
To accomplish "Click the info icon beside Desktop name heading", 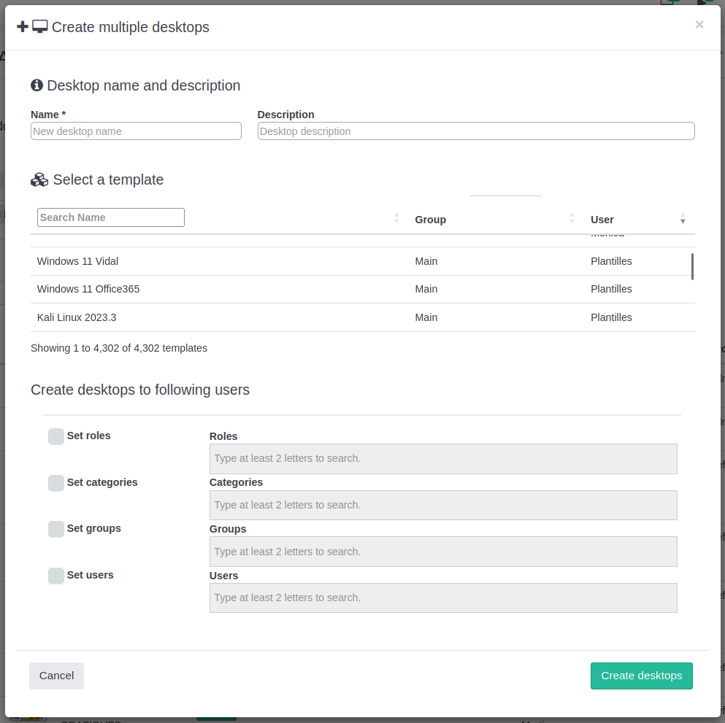I will (x=37, y=85).
